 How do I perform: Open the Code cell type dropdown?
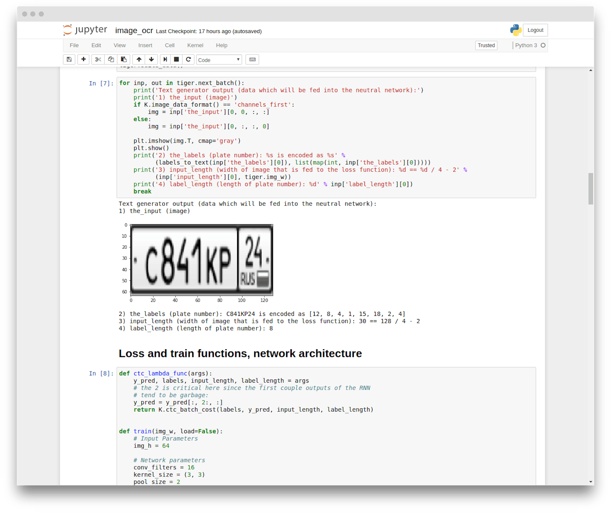pyautogui.click(x=219, y=59)
